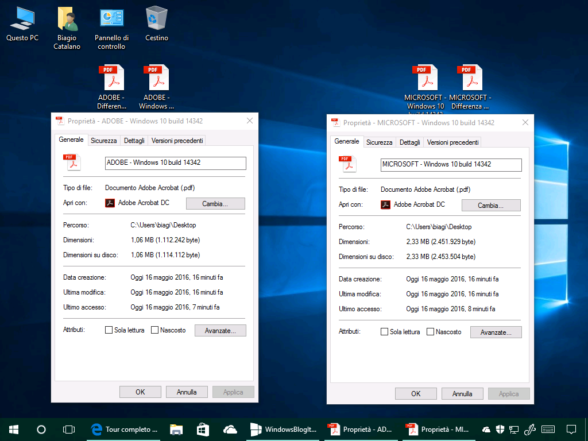Click the PDF file icon in ADOBE properties window
The width and height of the screenshot is (588, 441).
[x=72, y=163]
